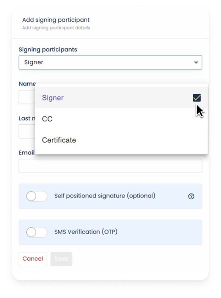The image size is (221, 298).
Task: Click the partially hidden Name field
Action: pyautogui.click(x=27, y=97)
